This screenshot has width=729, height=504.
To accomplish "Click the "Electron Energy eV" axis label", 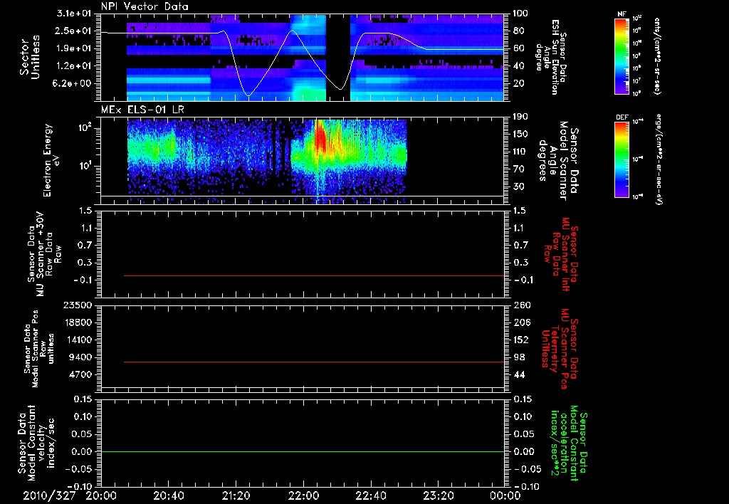I will coord(51,160).
